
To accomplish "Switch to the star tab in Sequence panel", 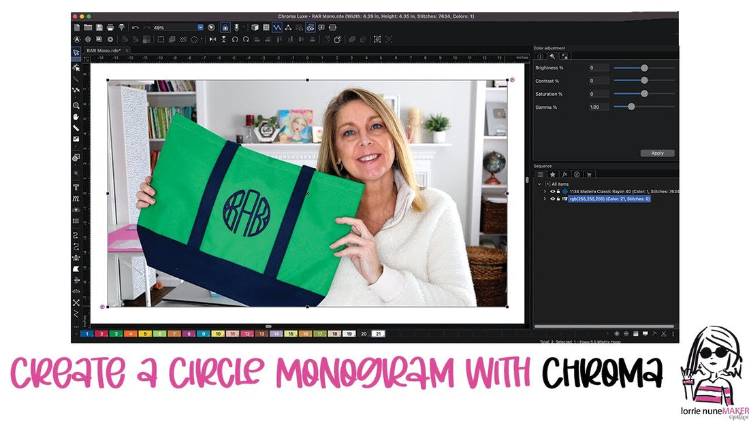I will 552,174.
